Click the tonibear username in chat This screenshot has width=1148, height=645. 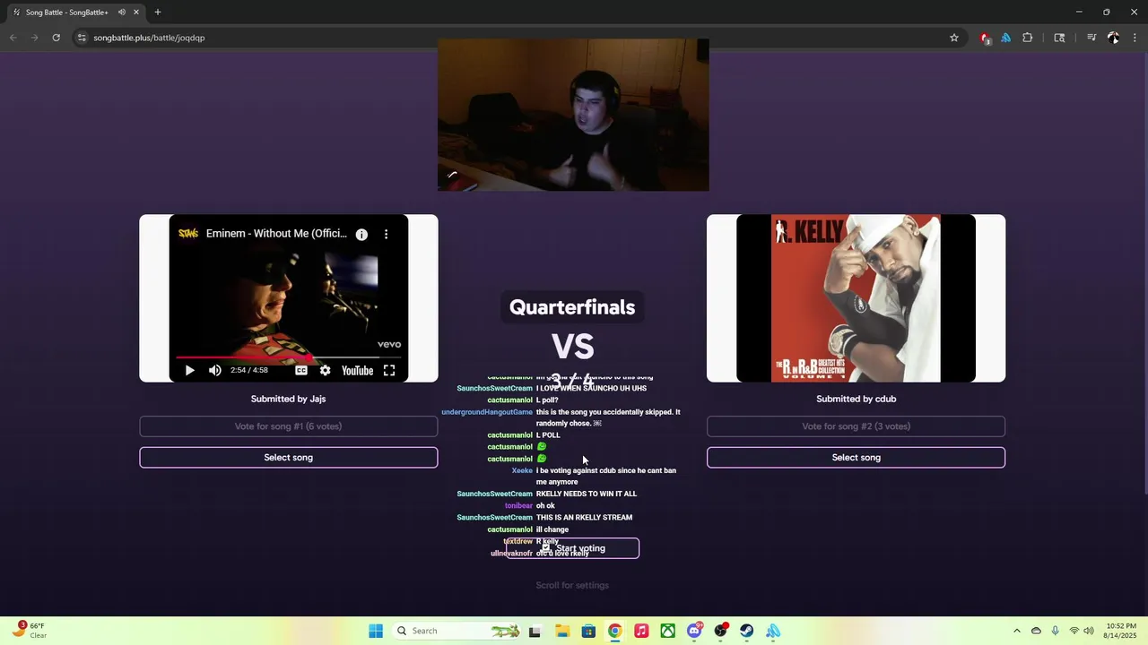pyautogui.click(x=518, y=506)
